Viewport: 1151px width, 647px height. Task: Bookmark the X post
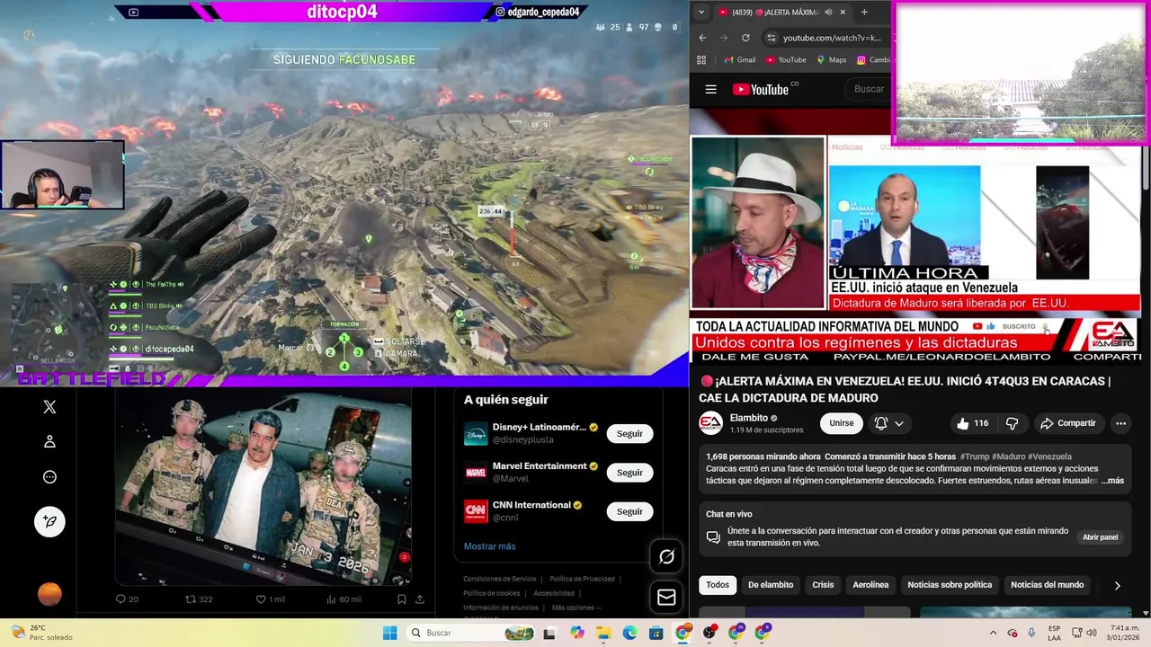[402, 599]
